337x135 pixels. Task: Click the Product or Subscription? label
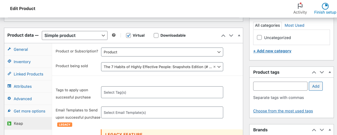click(77, 51)
